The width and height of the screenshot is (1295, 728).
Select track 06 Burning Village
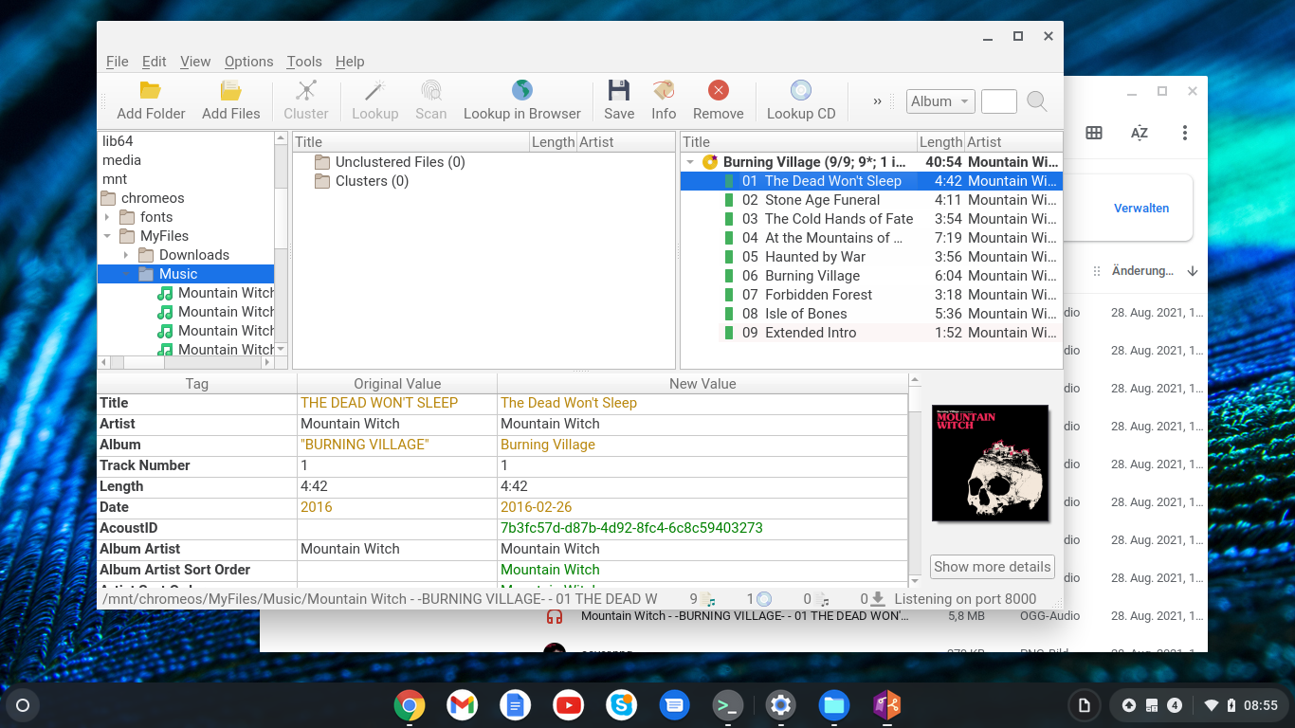(x=870, y=276)
